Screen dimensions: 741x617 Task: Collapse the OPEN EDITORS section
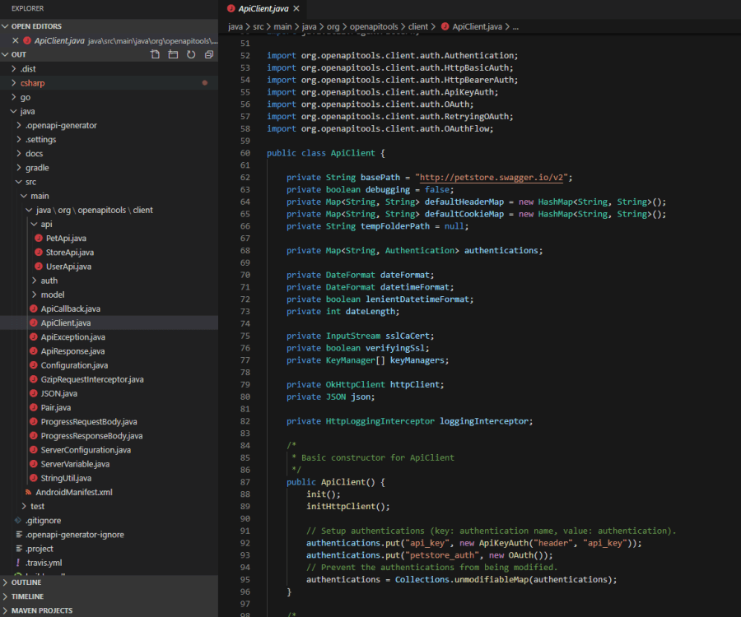point(35,26)
